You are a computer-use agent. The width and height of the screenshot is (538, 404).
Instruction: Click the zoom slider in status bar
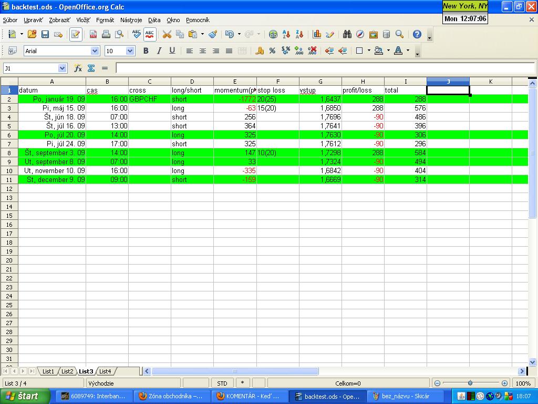pyautogui.click(x=470, y=383)
